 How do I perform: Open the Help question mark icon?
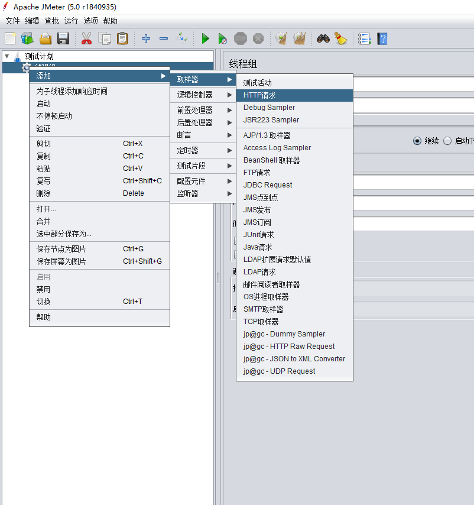tap(382, 38)
